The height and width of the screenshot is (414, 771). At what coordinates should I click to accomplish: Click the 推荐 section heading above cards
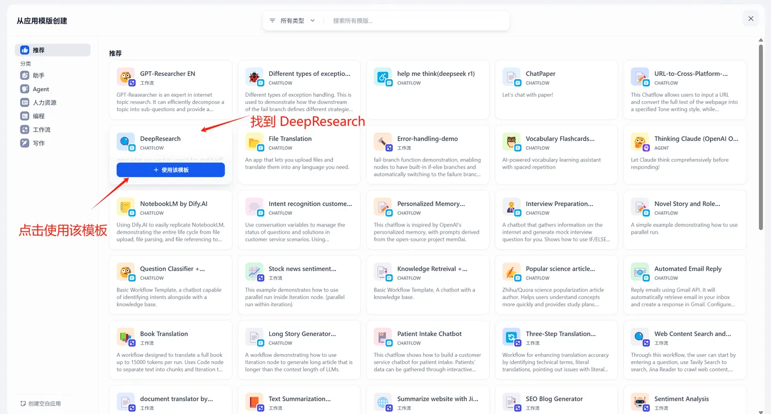click(115, 53)
